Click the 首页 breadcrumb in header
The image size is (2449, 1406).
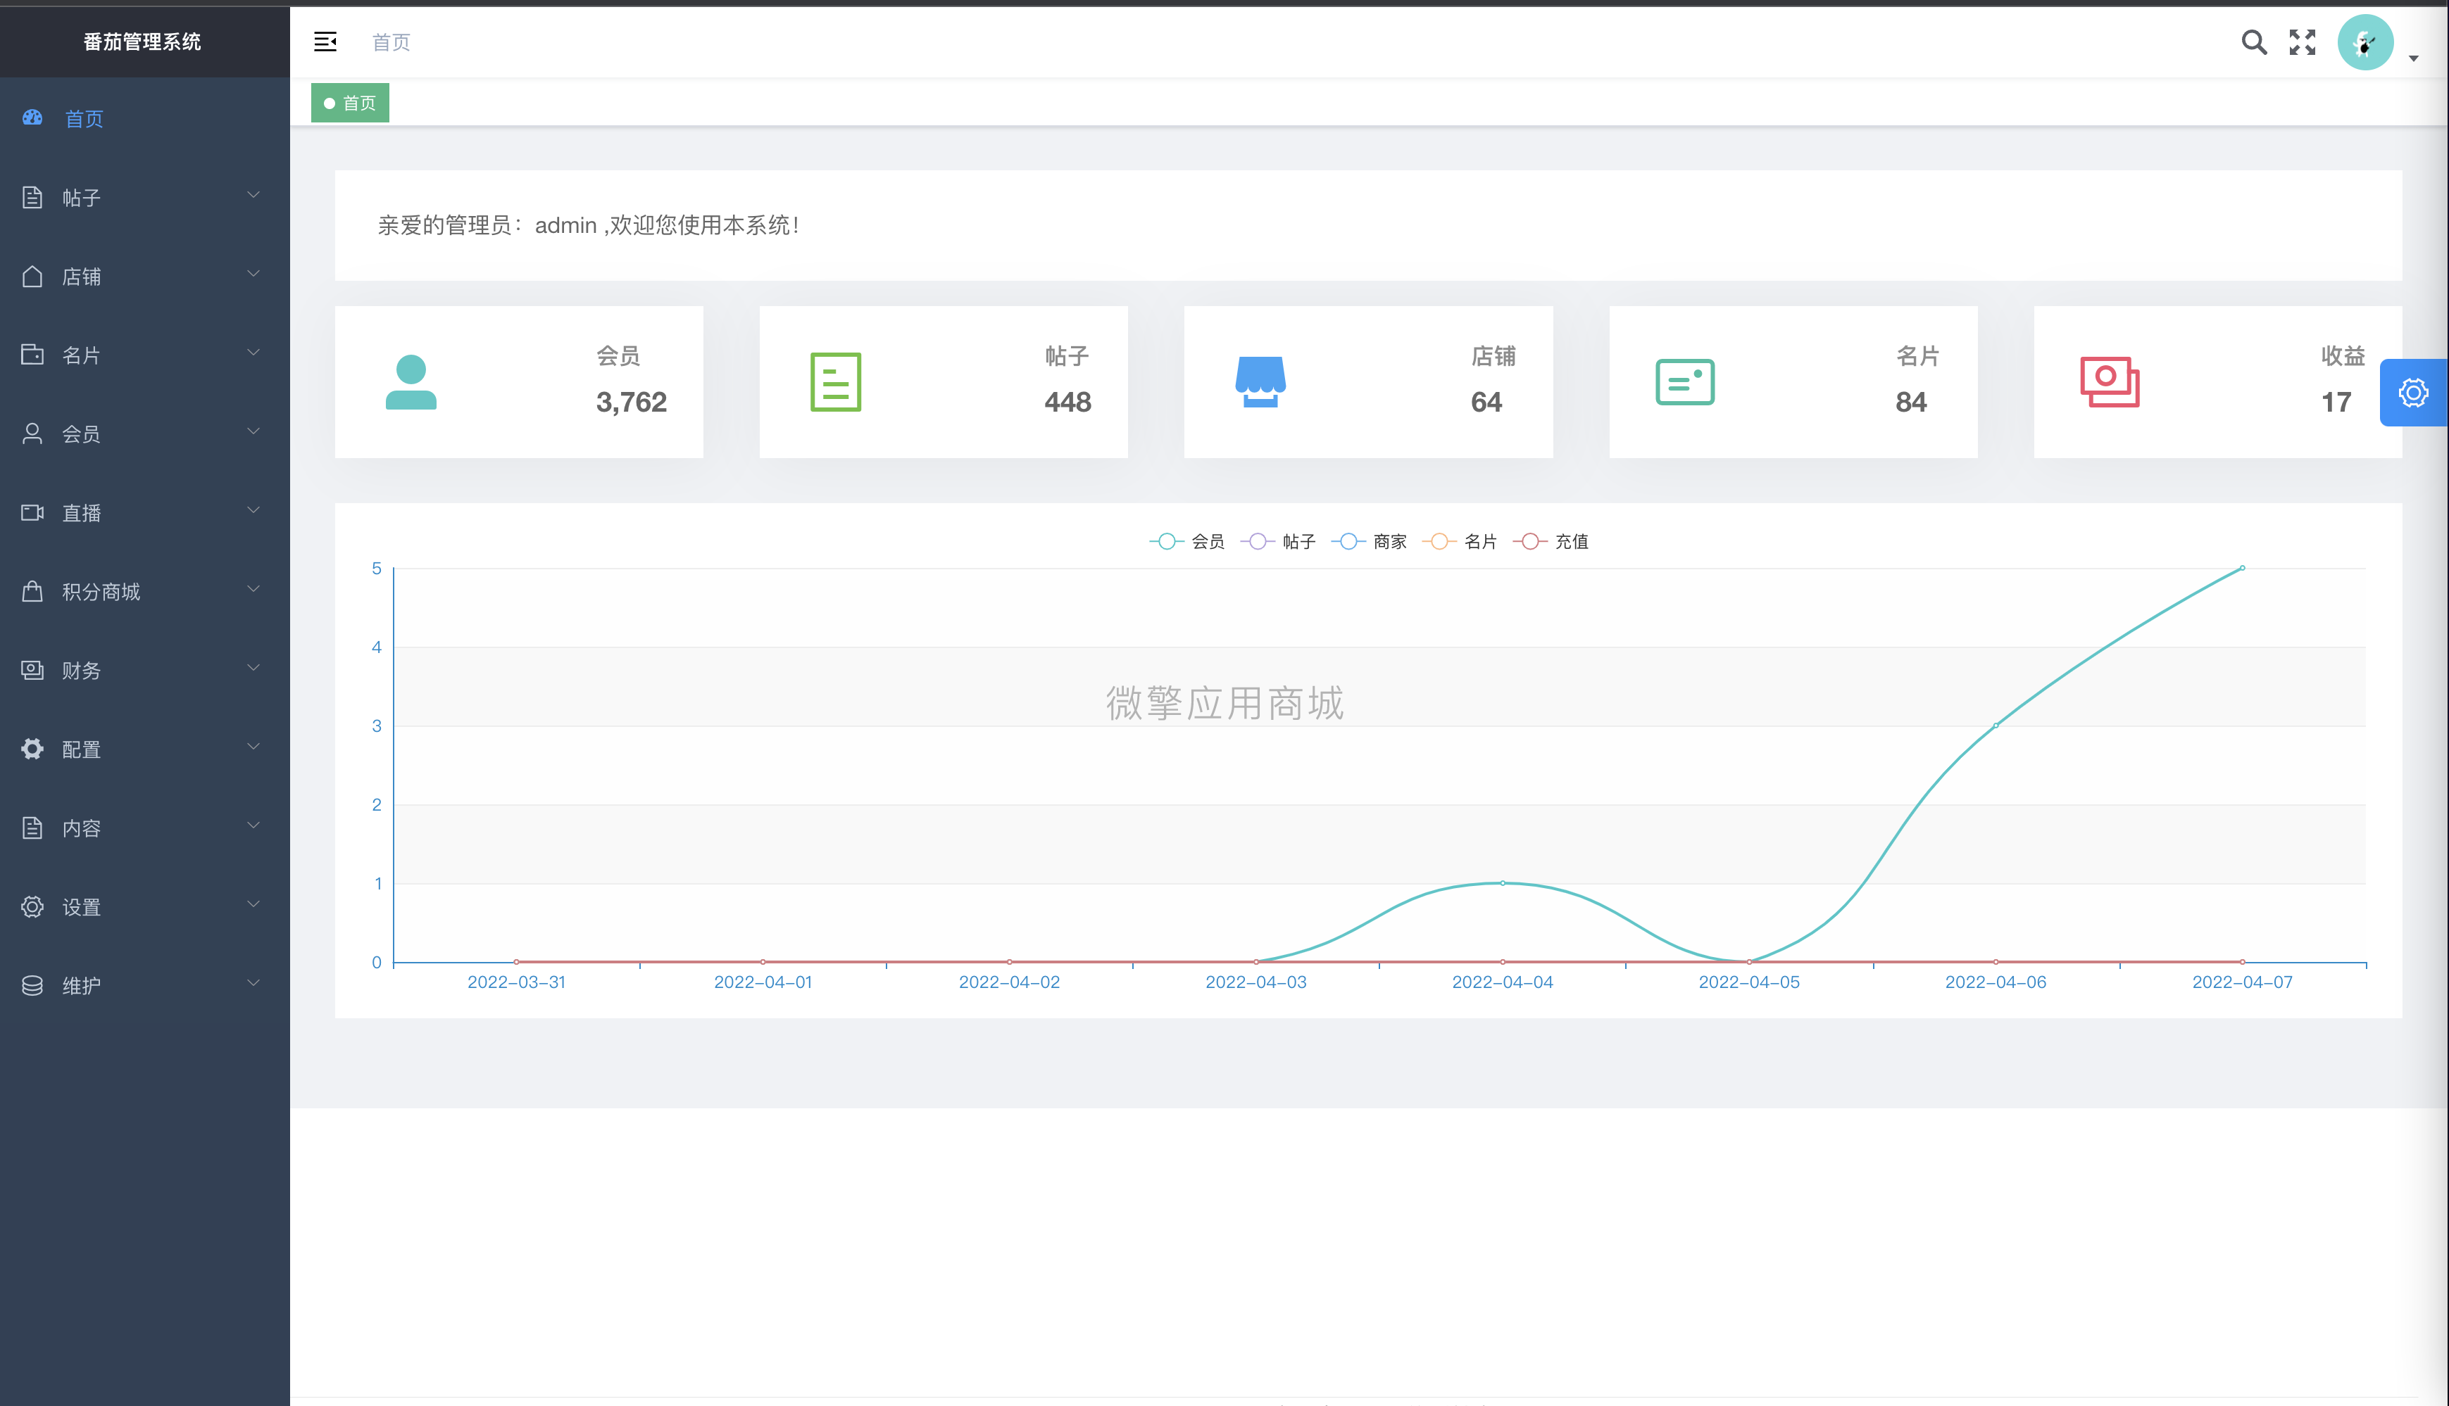pos(392,42)
